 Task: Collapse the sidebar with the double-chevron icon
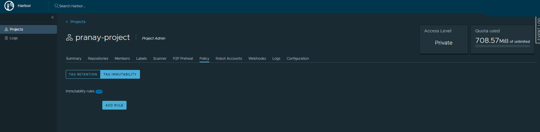coord(52,17)
